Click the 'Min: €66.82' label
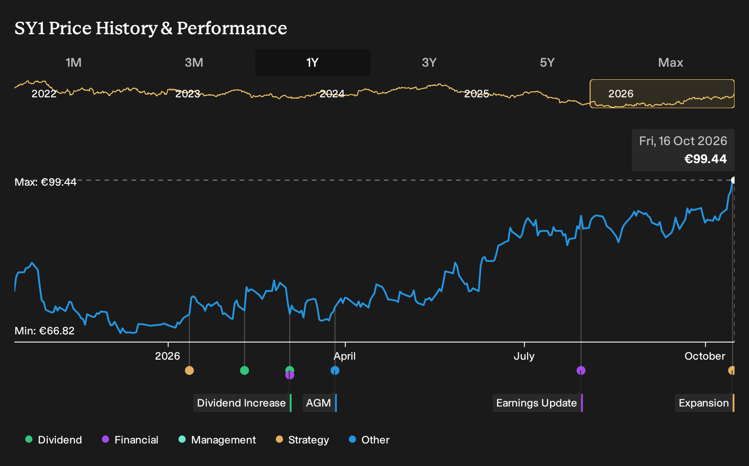Screen dimensions: 749x466 coord(45,331)
